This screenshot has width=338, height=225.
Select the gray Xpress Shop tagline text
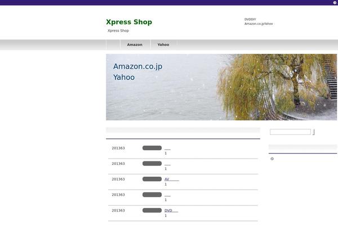pos(118,30)
